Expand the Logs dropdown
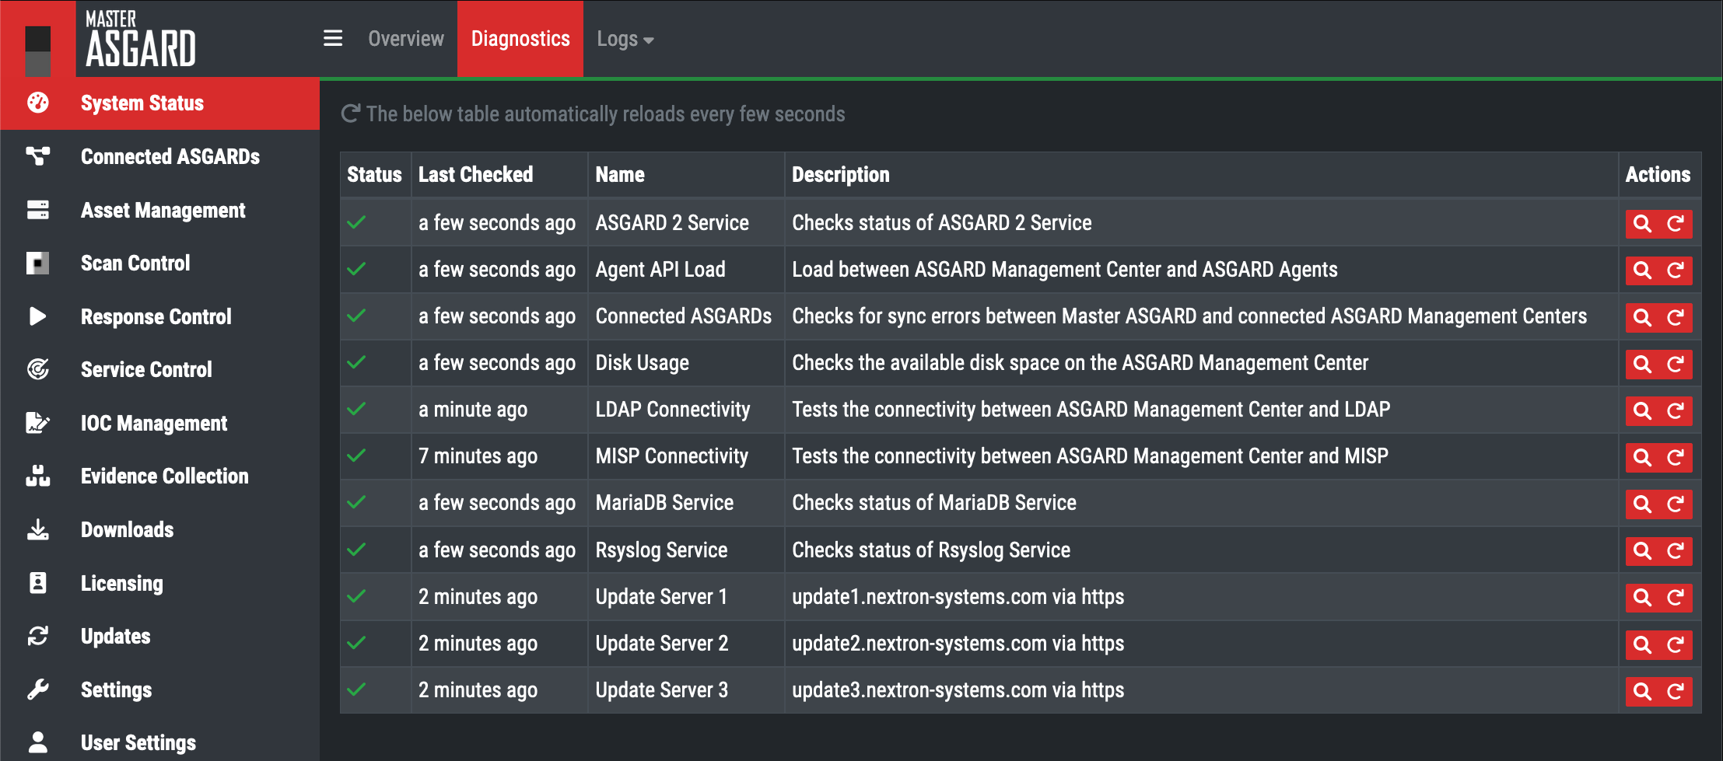 click(625, 39)
